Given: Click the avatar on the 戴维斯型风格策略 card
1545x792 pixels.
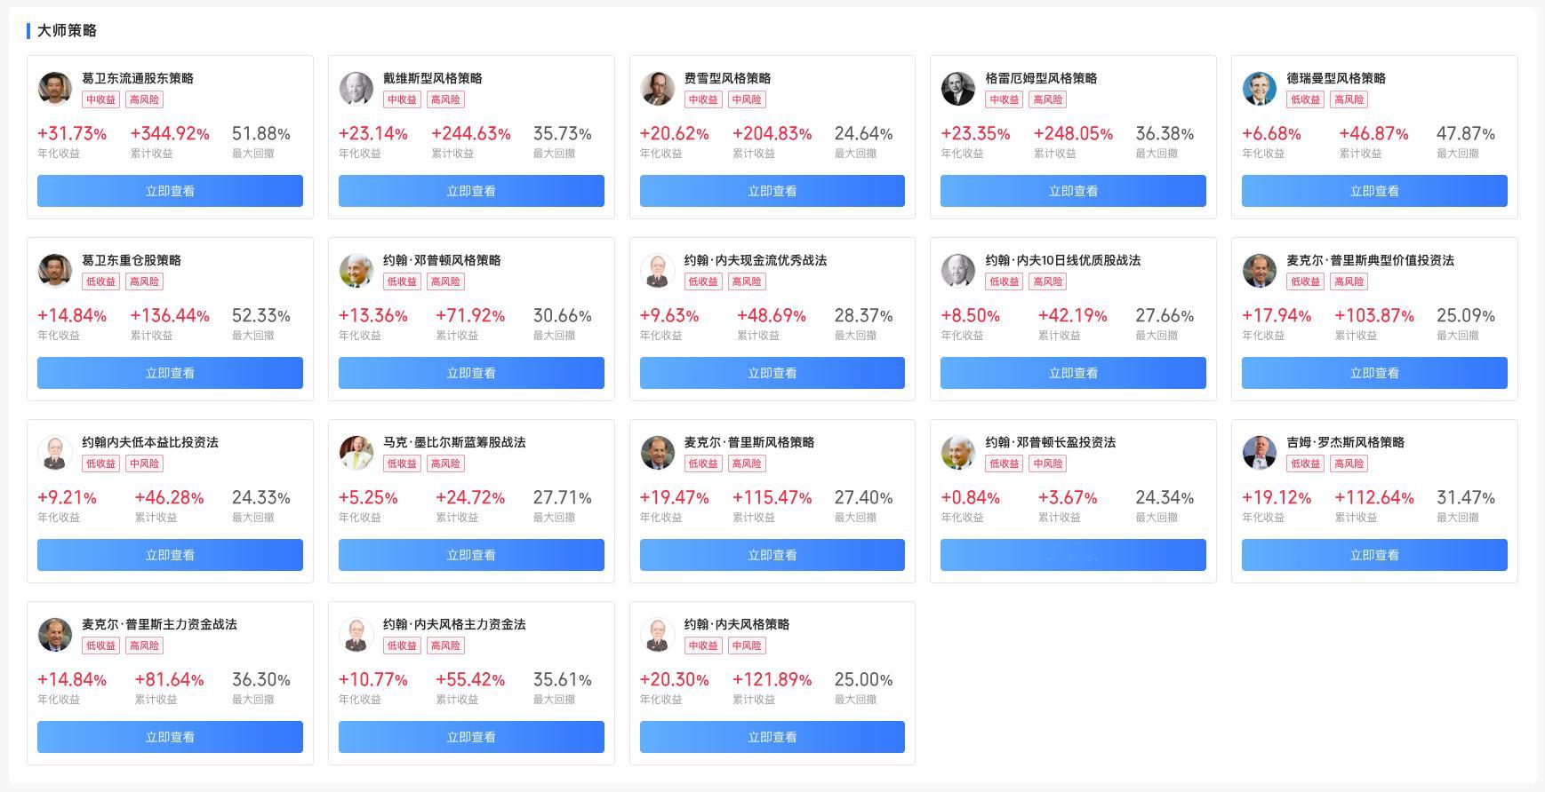Looking at the screenshot, I should coord(356,88).
